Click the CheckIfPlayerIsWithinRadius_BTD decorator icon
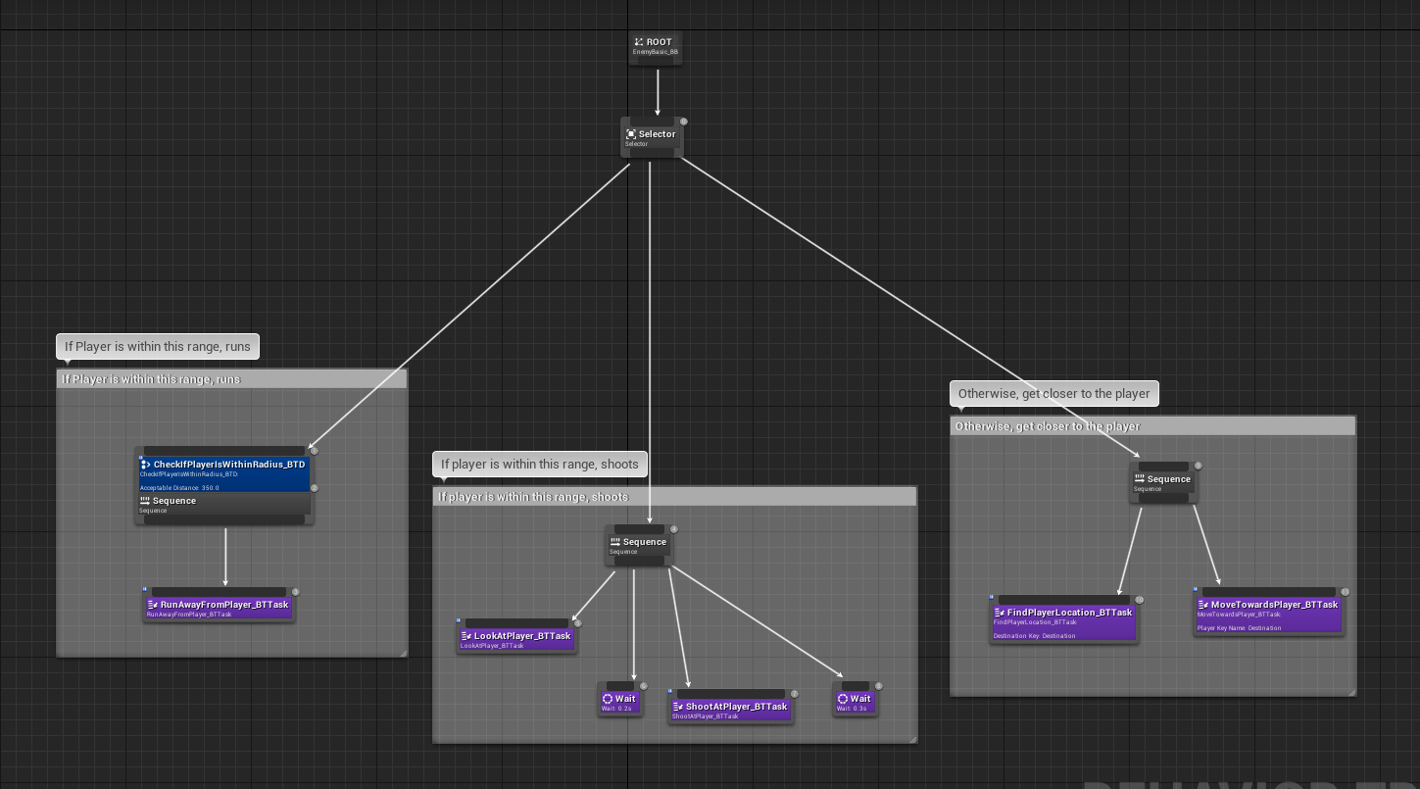 (x=145, y=464)
